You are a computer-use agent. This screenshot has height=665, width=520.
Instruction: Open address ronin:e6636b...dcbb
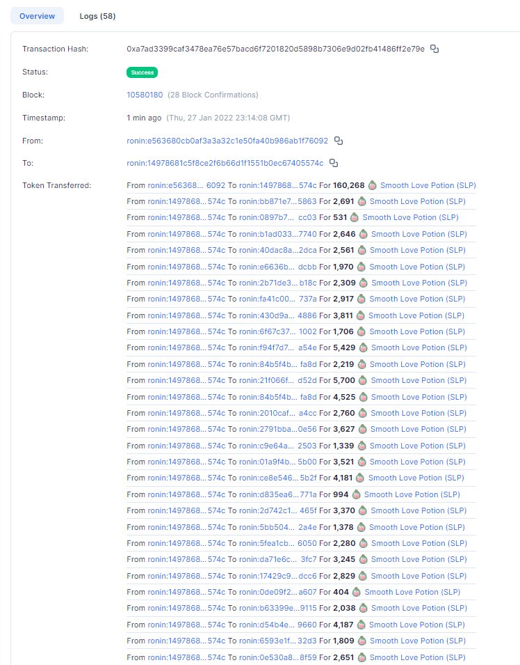pos(278,267)
